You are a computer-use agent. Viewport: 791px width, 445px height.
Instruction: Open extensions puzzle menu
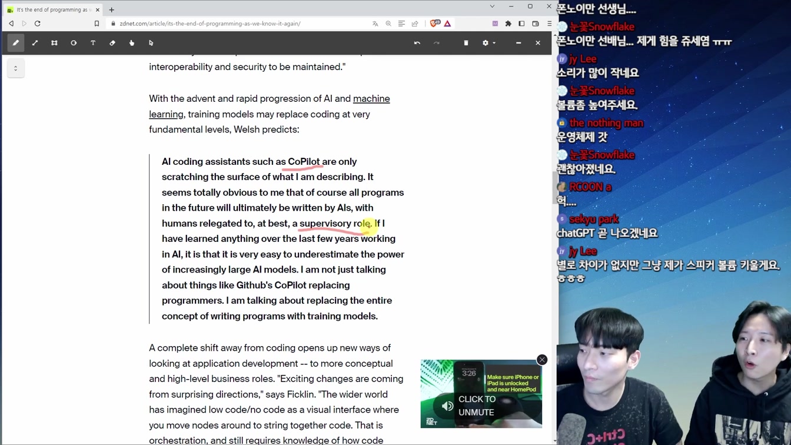click(508, 24)
